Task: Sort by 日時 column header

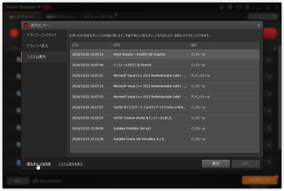Action: click(90, 45)
